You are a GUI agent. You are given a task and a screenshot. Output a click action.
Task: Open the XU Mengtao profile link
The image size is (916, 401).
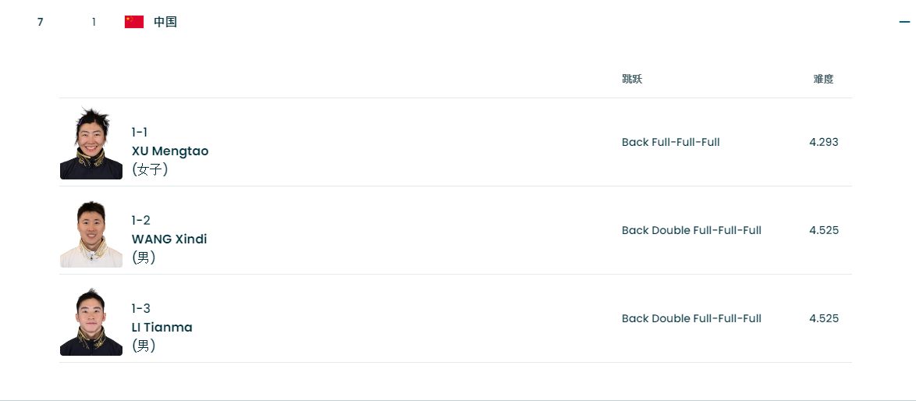(x=170, y=151)
